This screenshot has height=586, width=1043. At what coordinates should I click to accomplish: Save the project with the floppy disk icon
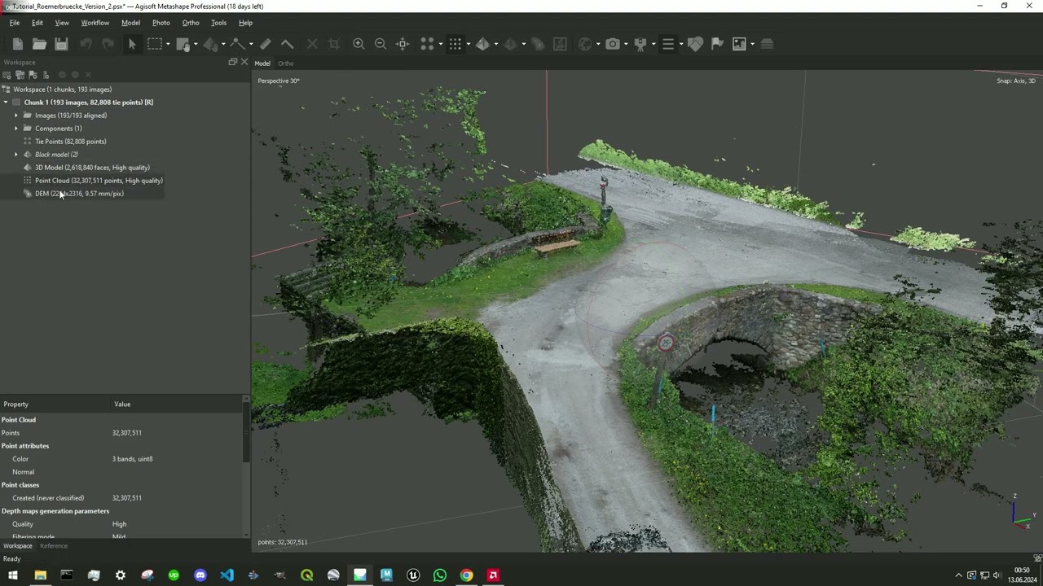pyautogui.click(x=61, y=44)
